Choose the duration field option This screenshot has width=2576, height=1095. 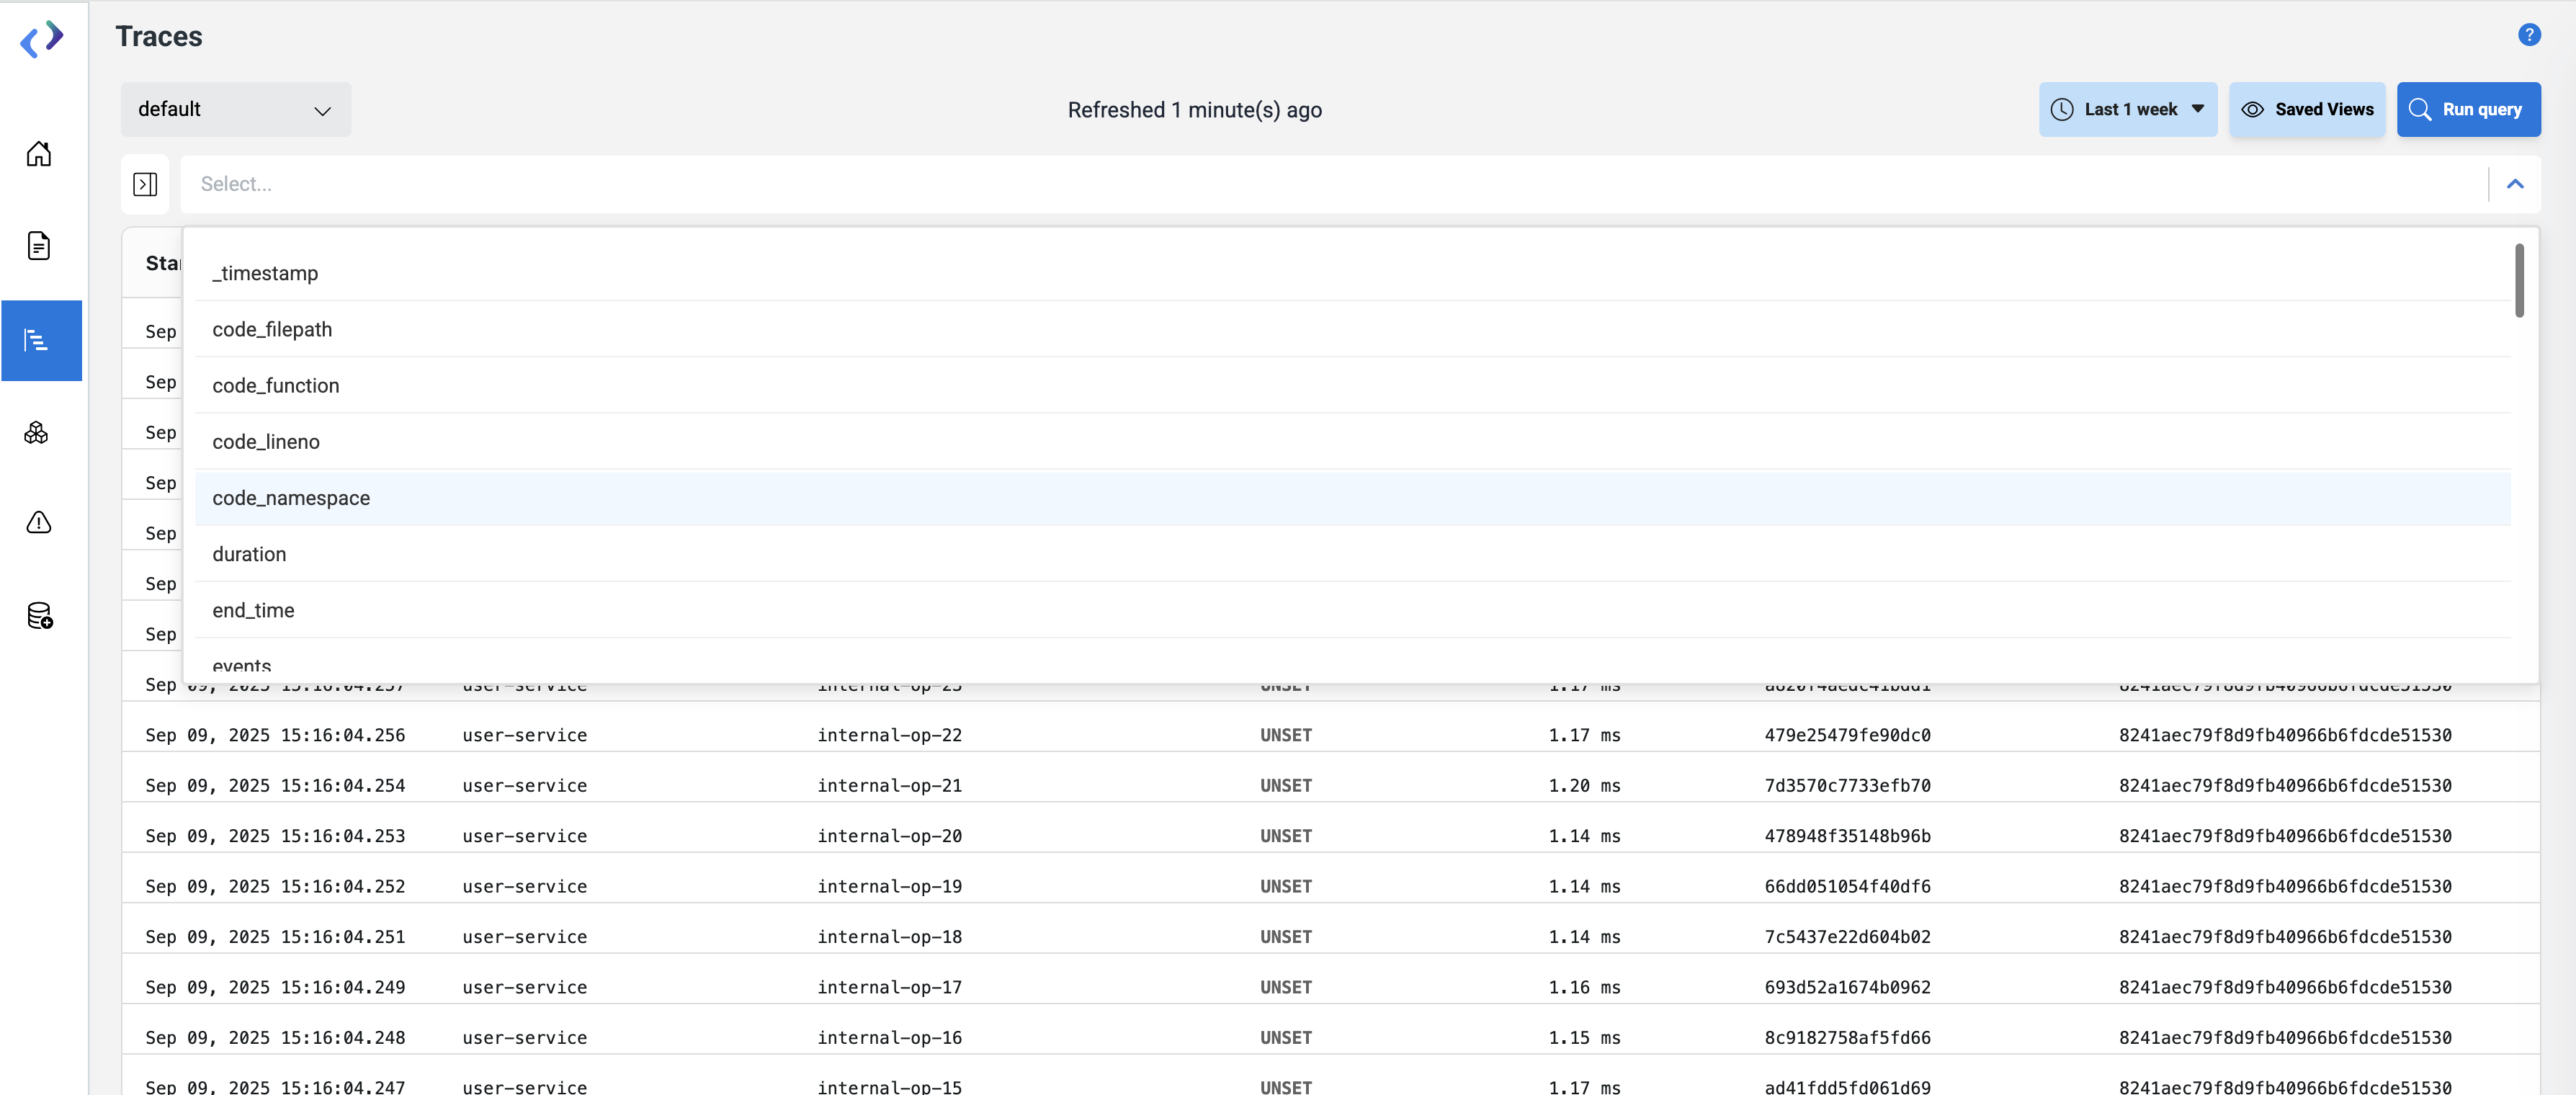pyautogui.click(x=249, y=554)
